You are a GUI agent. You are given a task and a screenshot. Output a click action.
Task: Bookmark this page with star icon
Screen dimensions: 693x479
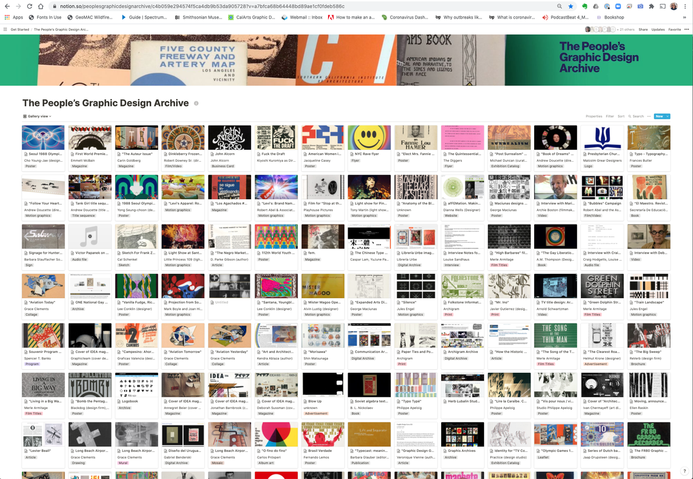[571, 6]
